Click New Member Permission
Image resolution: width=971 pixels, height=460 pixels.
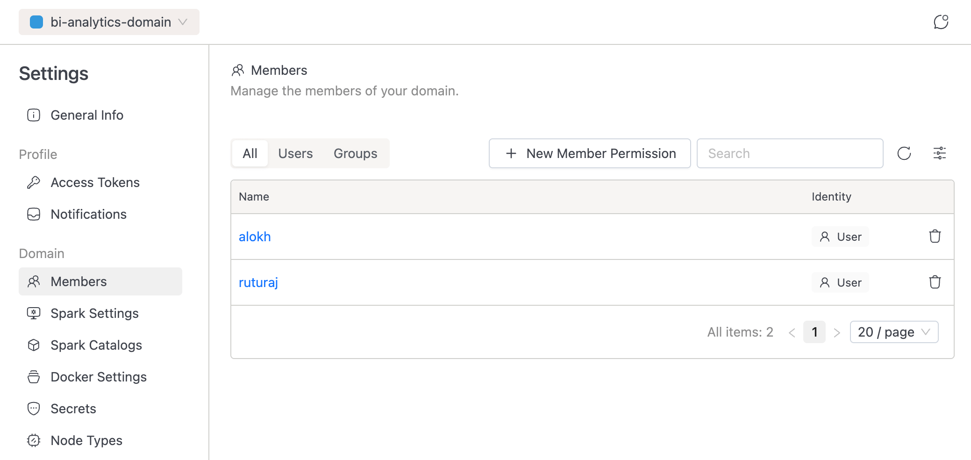click(x=589, y=153)
